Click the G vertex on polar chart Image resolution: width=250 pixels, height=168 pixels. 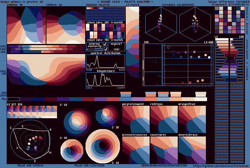(11, 128)
